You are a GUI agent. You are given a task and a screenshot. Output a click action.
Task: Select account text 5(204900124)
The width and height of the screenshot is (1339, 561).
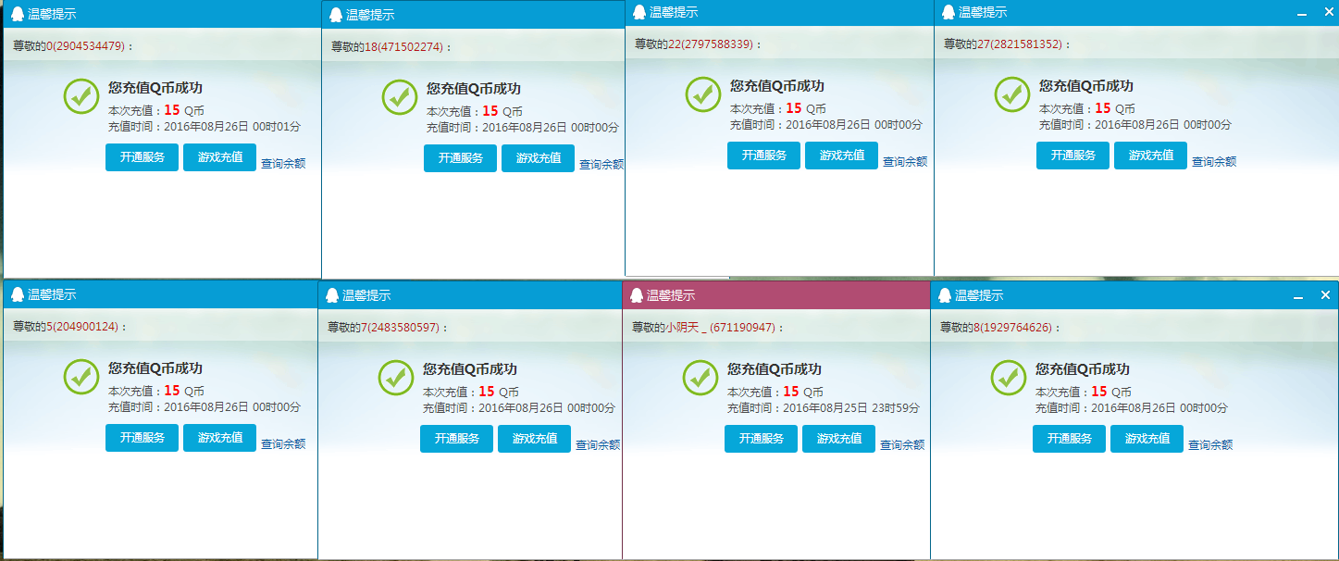pyautogui.click(x=82, y=326)
